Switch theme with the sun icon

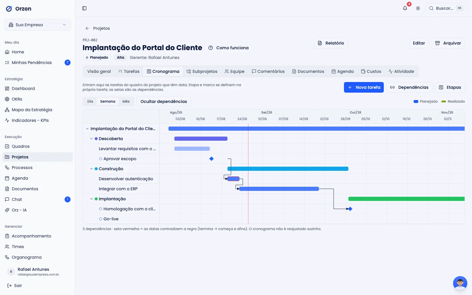coord(418,8)
